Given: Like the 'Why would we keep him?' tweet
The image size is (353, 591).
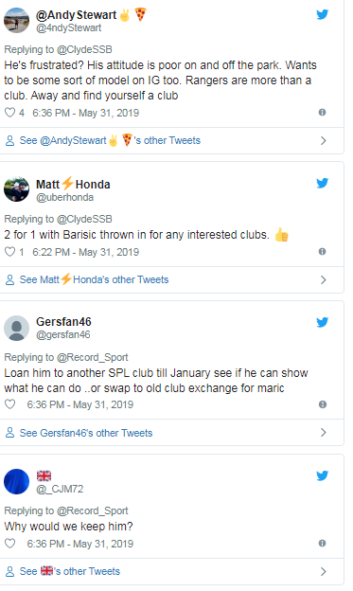Looking at the screenshot, I should tap(9, 544).
